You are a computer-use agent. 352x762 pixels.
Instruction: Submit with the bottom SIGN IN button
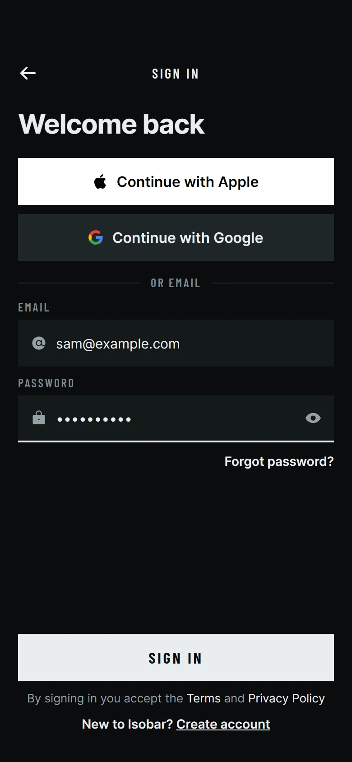176,657
